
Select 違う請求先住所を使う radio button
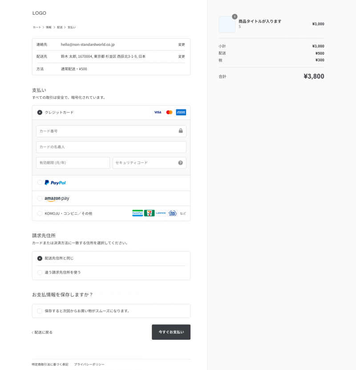[x=40, y=273]
